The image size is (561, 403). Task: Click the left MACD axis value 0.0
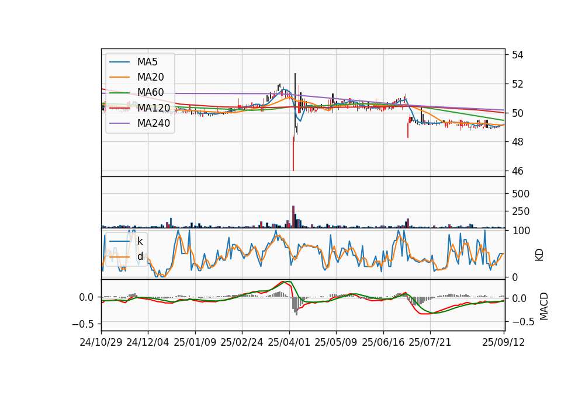[86, 297]
